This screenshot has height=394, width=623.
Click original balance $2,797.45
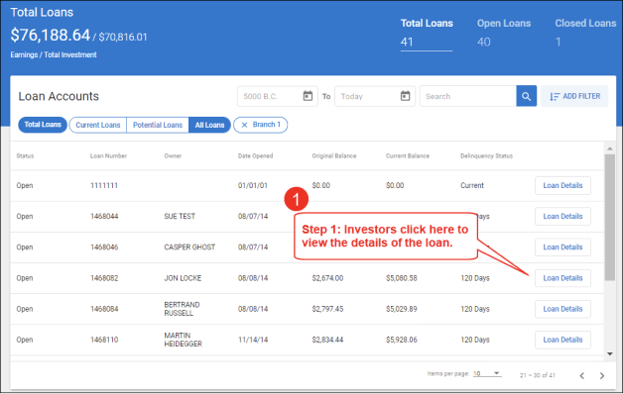(x=327, y=309)
